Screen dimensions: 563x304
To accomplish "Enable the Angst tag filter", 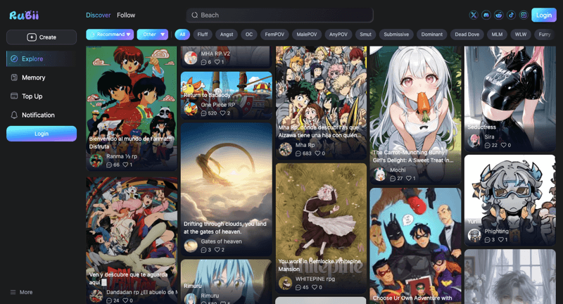I will (x=227, y=34).
